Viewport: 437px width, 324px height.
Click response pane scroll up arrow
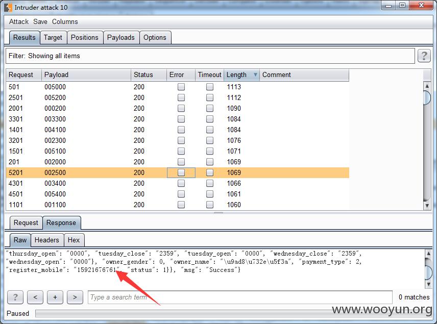[x=428, y=253]
